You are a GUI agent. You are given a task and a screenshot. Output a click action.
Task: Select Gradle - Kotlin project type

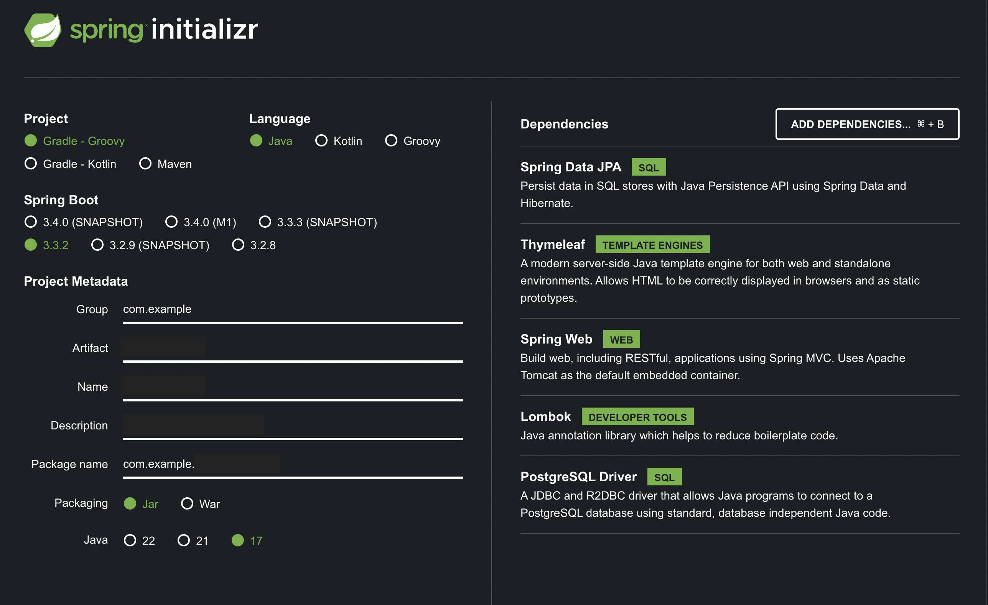pos(70,164)
